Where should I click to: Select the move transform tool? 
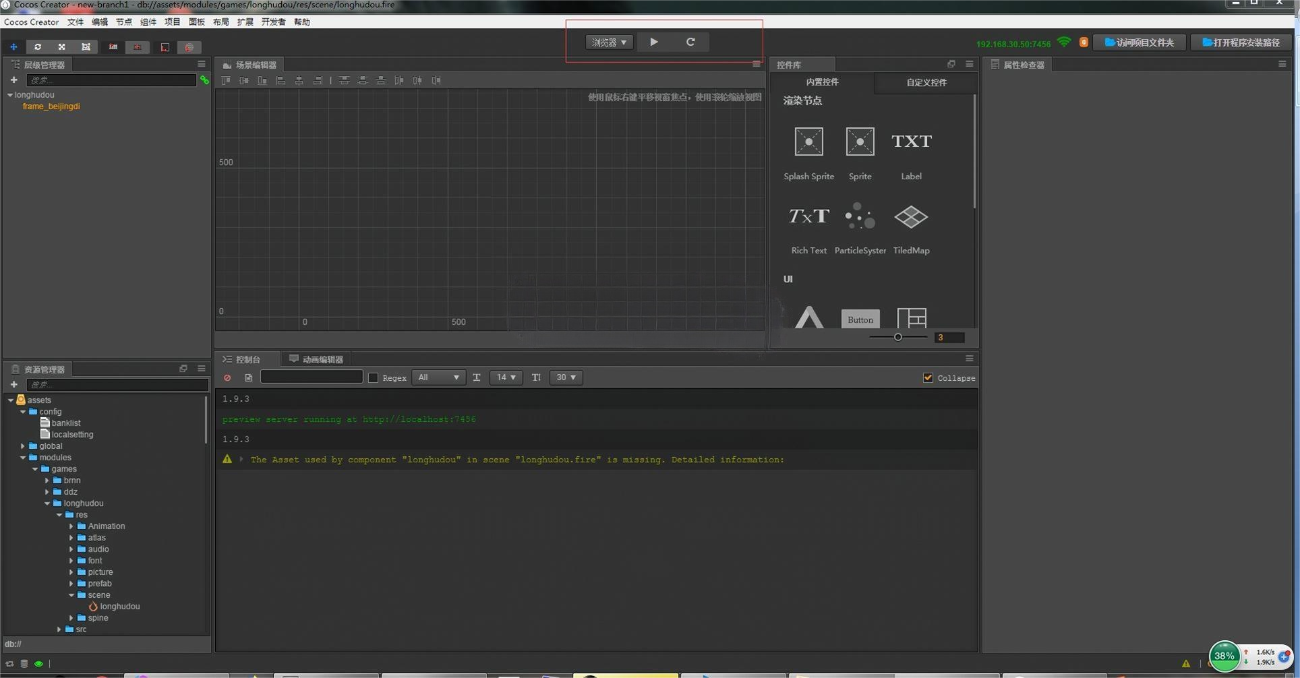(x=13, y=47)
